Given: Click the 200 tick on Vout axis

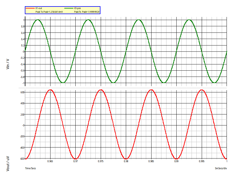Looking at the screenshot, I should (x=22, y=115).
